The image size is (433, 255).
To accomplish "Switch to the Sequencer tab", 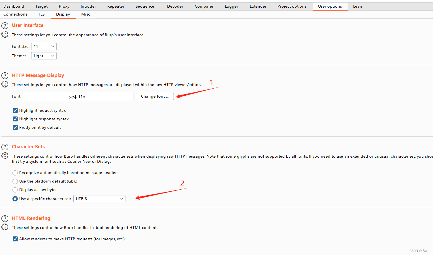I will 146,6.
